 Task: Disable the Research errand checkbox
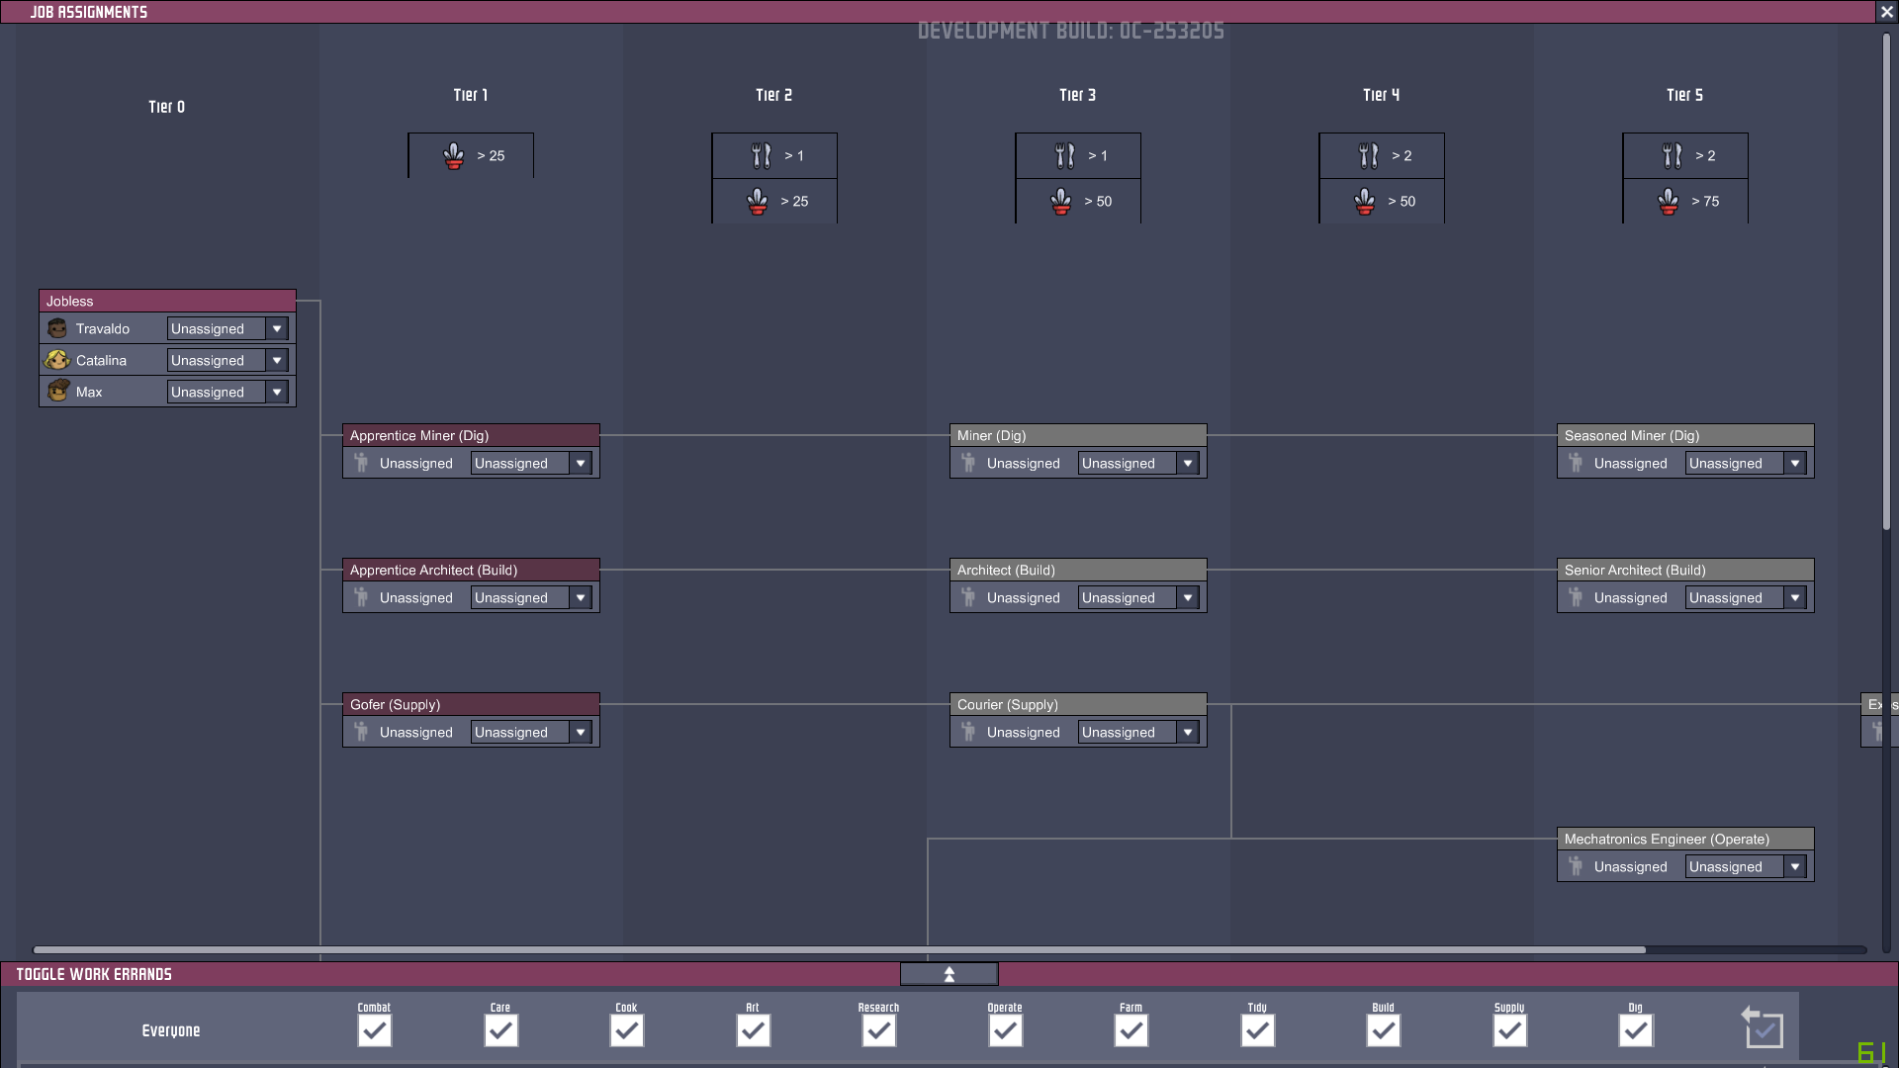pos(878,1031)
